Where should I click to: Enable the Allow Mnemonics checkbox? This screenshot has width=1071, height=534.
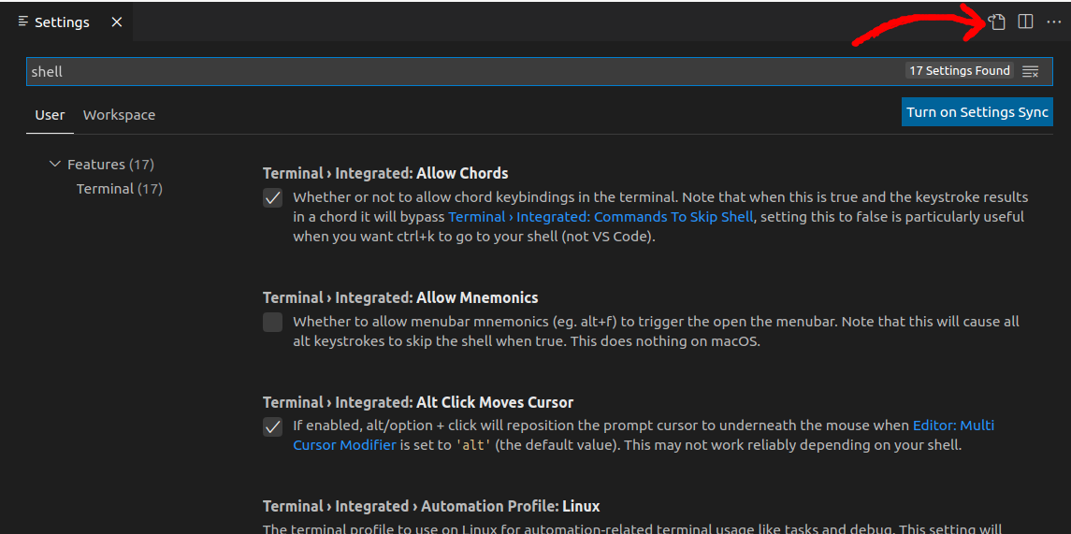[x=272, y=323]
